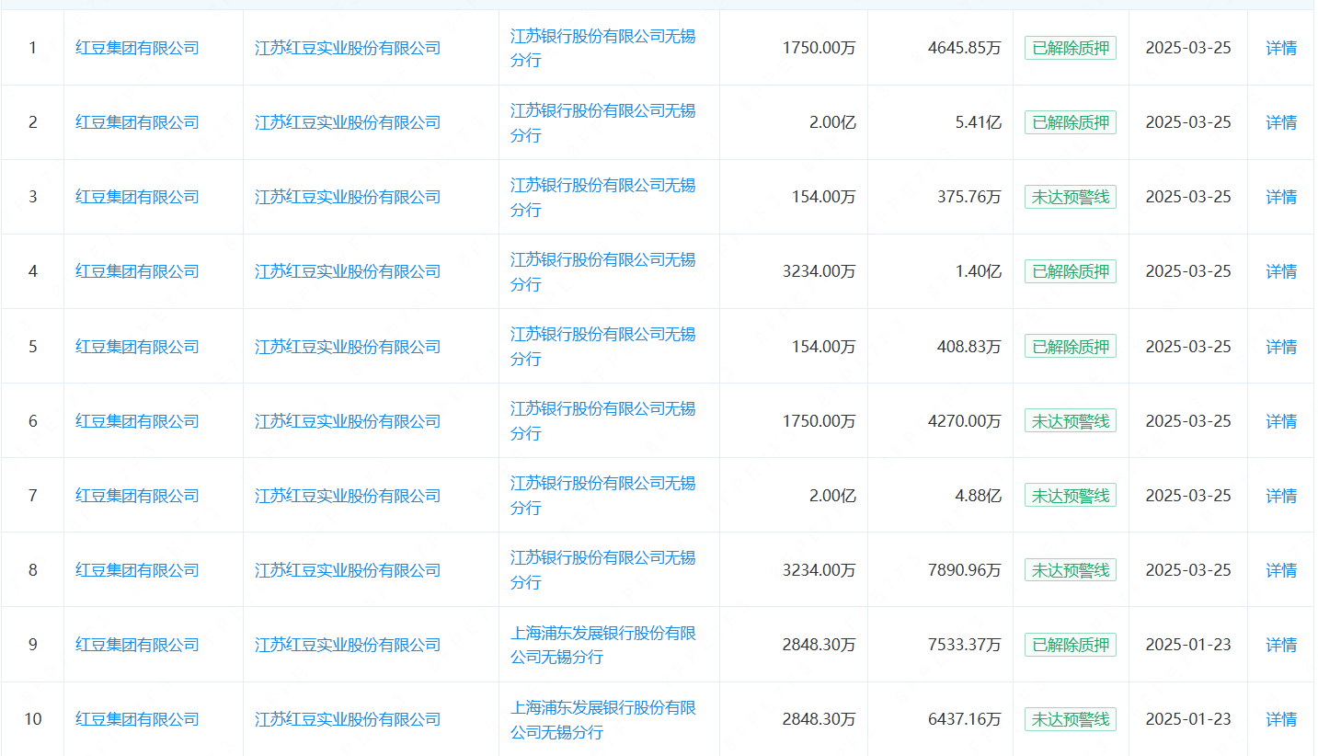Click 已解除质押 status tag in row 1

click(x=1071, y=48)
